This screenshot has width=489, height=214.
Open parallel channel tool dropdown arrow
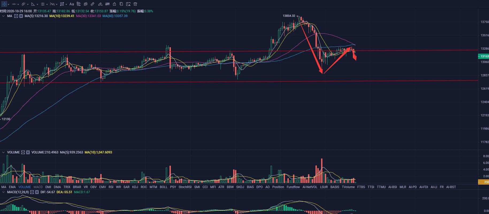[x=28, y=4]
